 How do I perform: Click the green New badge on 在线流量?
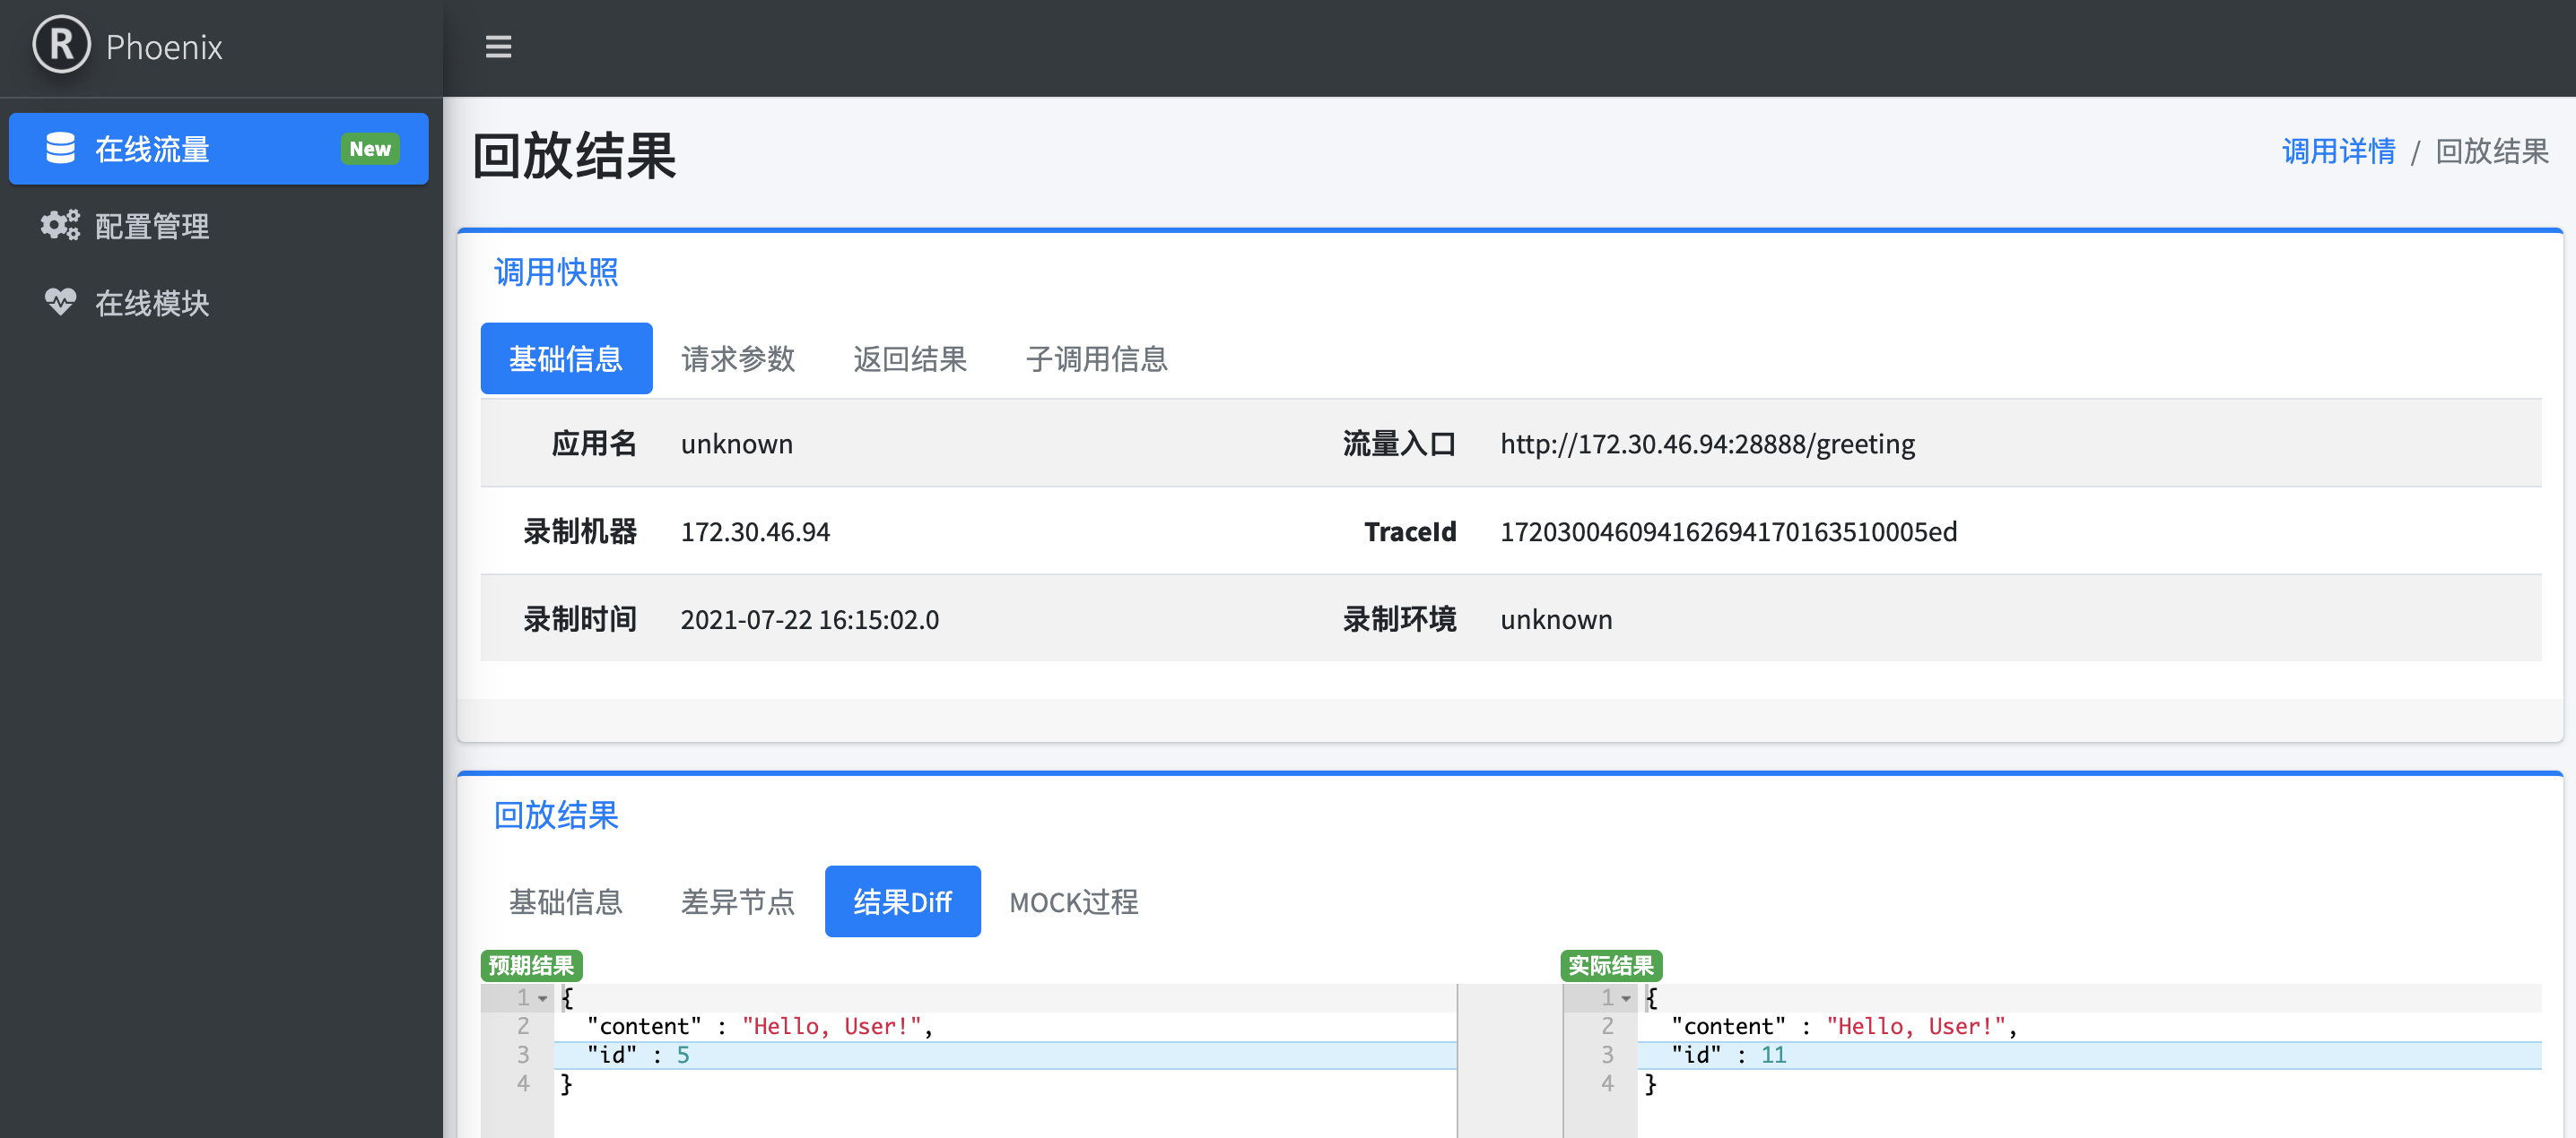tap(370, 148)
